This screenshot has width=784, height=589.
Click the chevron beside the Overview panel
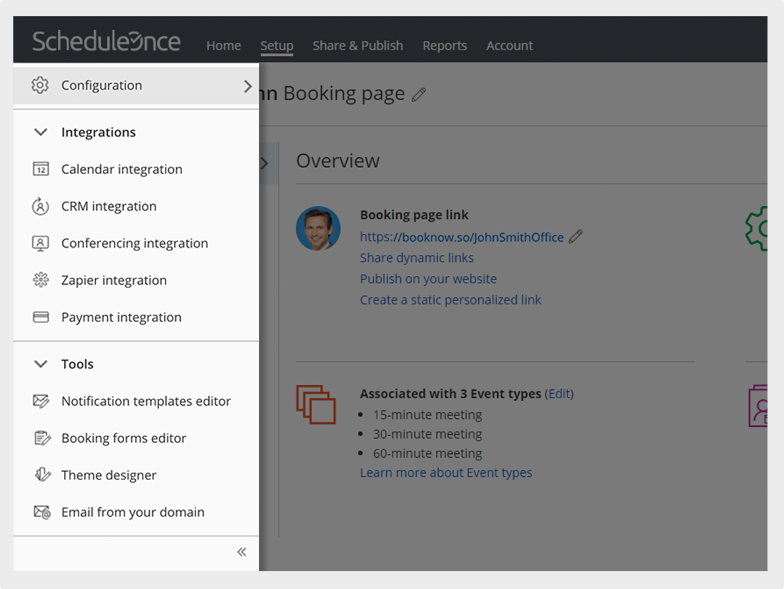click(x=264, y=164)
